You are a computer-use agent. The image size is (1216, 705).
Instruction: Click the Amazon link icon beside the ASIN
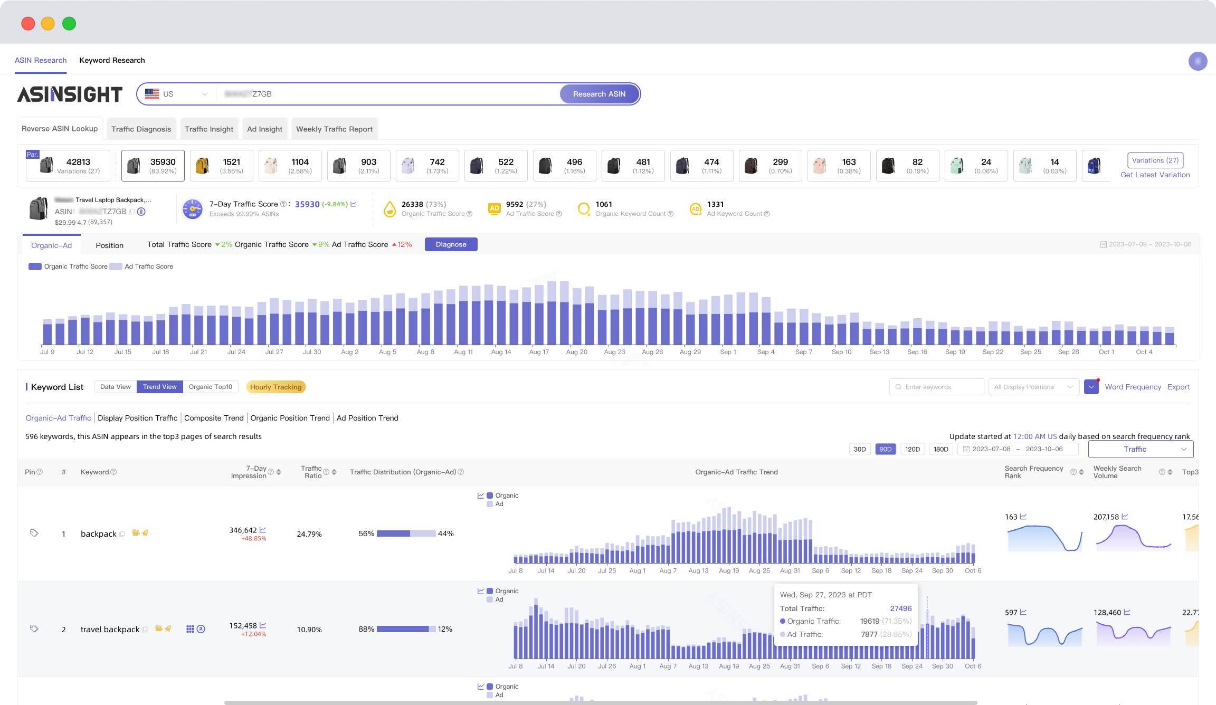tap(141, 212)
